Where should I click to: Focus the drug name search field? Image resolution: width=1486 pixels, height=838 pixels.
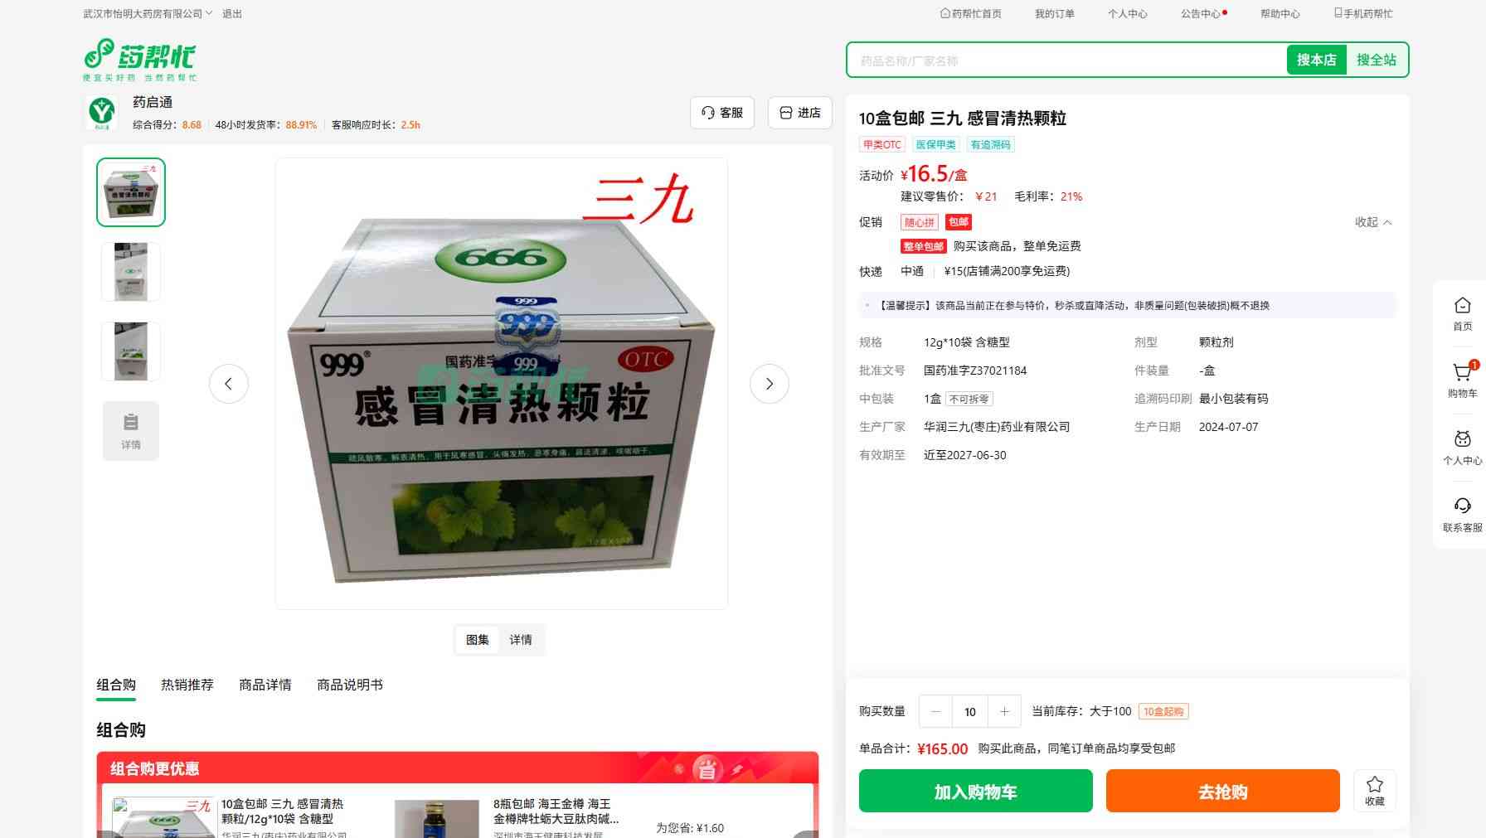click(x=1066, y=61)
